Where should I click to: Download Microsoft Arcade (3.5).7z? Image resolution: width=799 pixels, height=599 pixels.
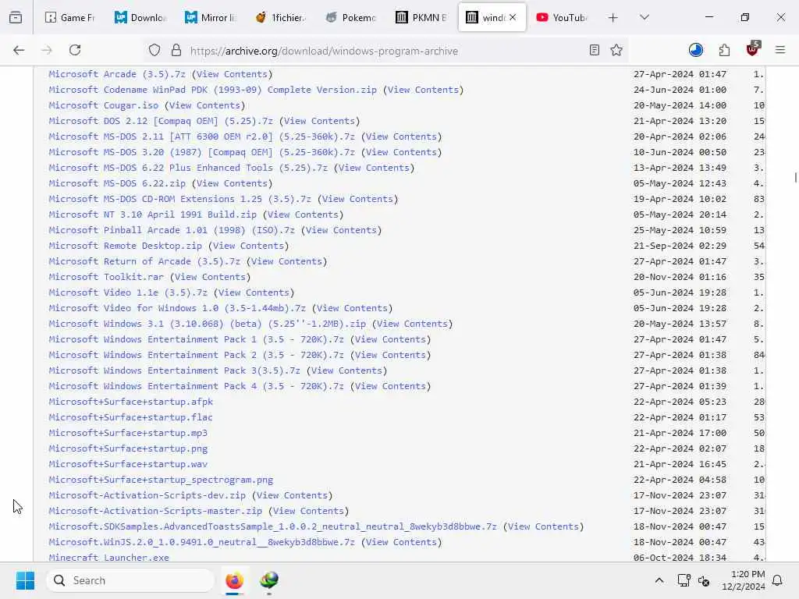(117, 74)
